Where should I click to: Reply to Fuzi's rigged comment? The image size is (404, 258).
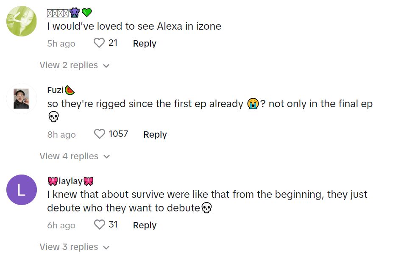point(155,134)
